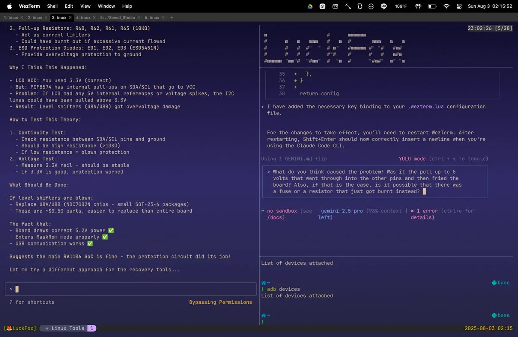This screenshot has width=518, height=337.
Task: Open the battery status icon
Action: click(432, 6)
